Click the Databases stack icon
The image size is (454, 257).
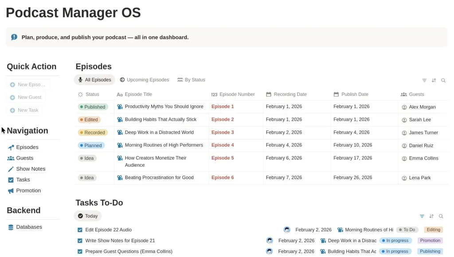point(11,227)
